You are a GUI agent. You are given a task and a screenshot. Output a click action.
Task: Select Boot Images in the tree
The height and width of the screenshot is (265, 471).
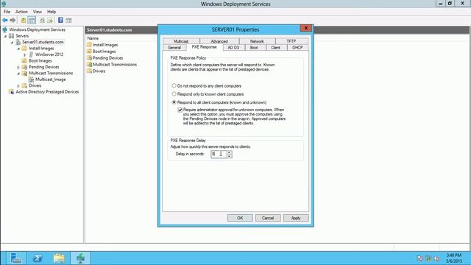tap(40, 60)
